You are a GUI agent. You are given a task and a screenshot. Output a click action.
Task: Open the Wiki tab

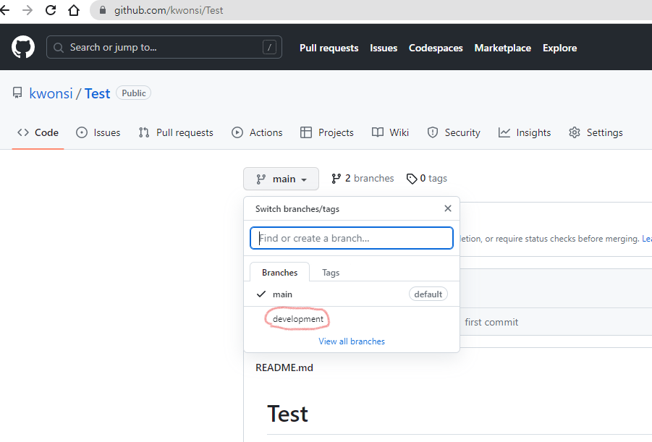click(391, 132)
